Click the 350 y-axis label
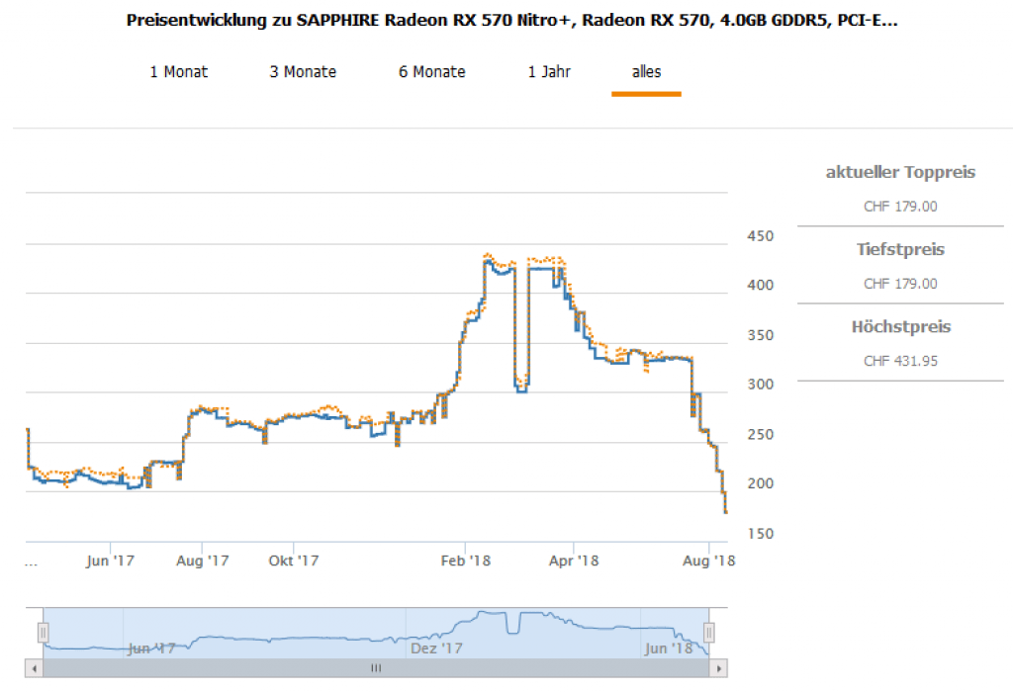The image size is (1013, 692). [x=761, y=336]
